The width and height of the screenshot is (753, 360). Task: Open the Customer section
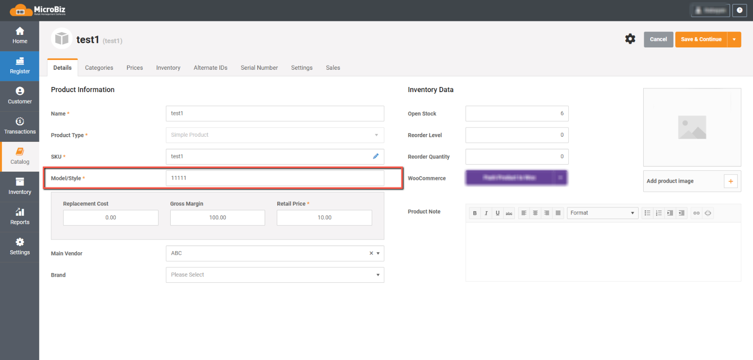pos(20,96)
